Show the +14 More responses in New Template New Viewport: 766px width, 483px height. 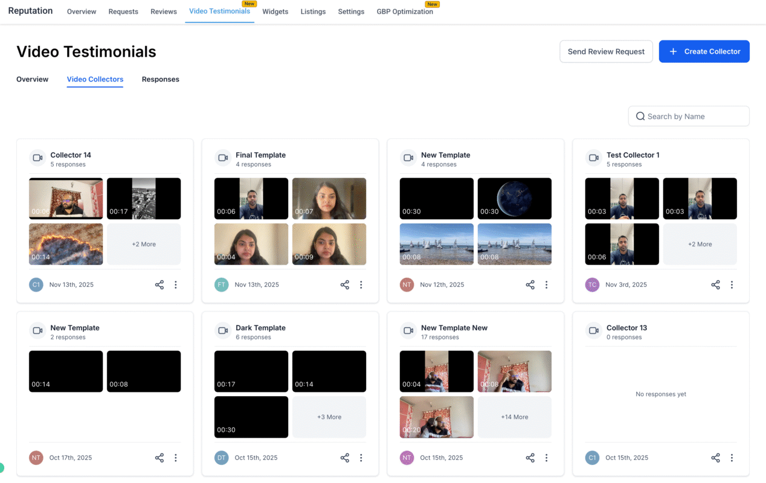click(514, 417)
